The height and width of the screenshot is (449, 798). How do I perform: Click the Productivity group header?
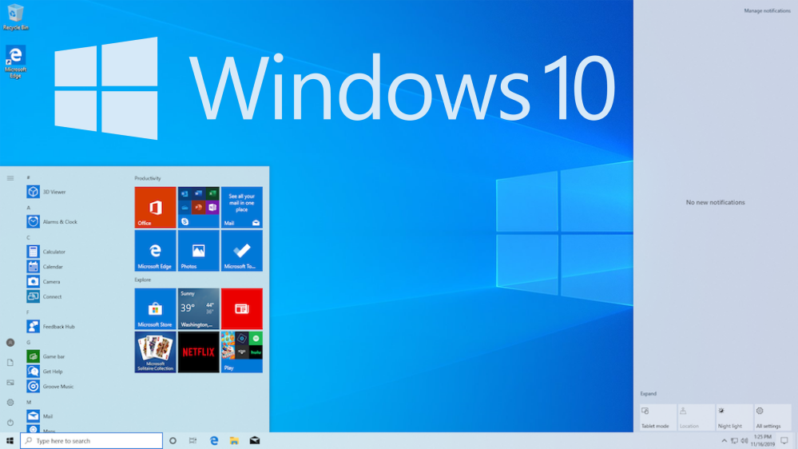148,178
